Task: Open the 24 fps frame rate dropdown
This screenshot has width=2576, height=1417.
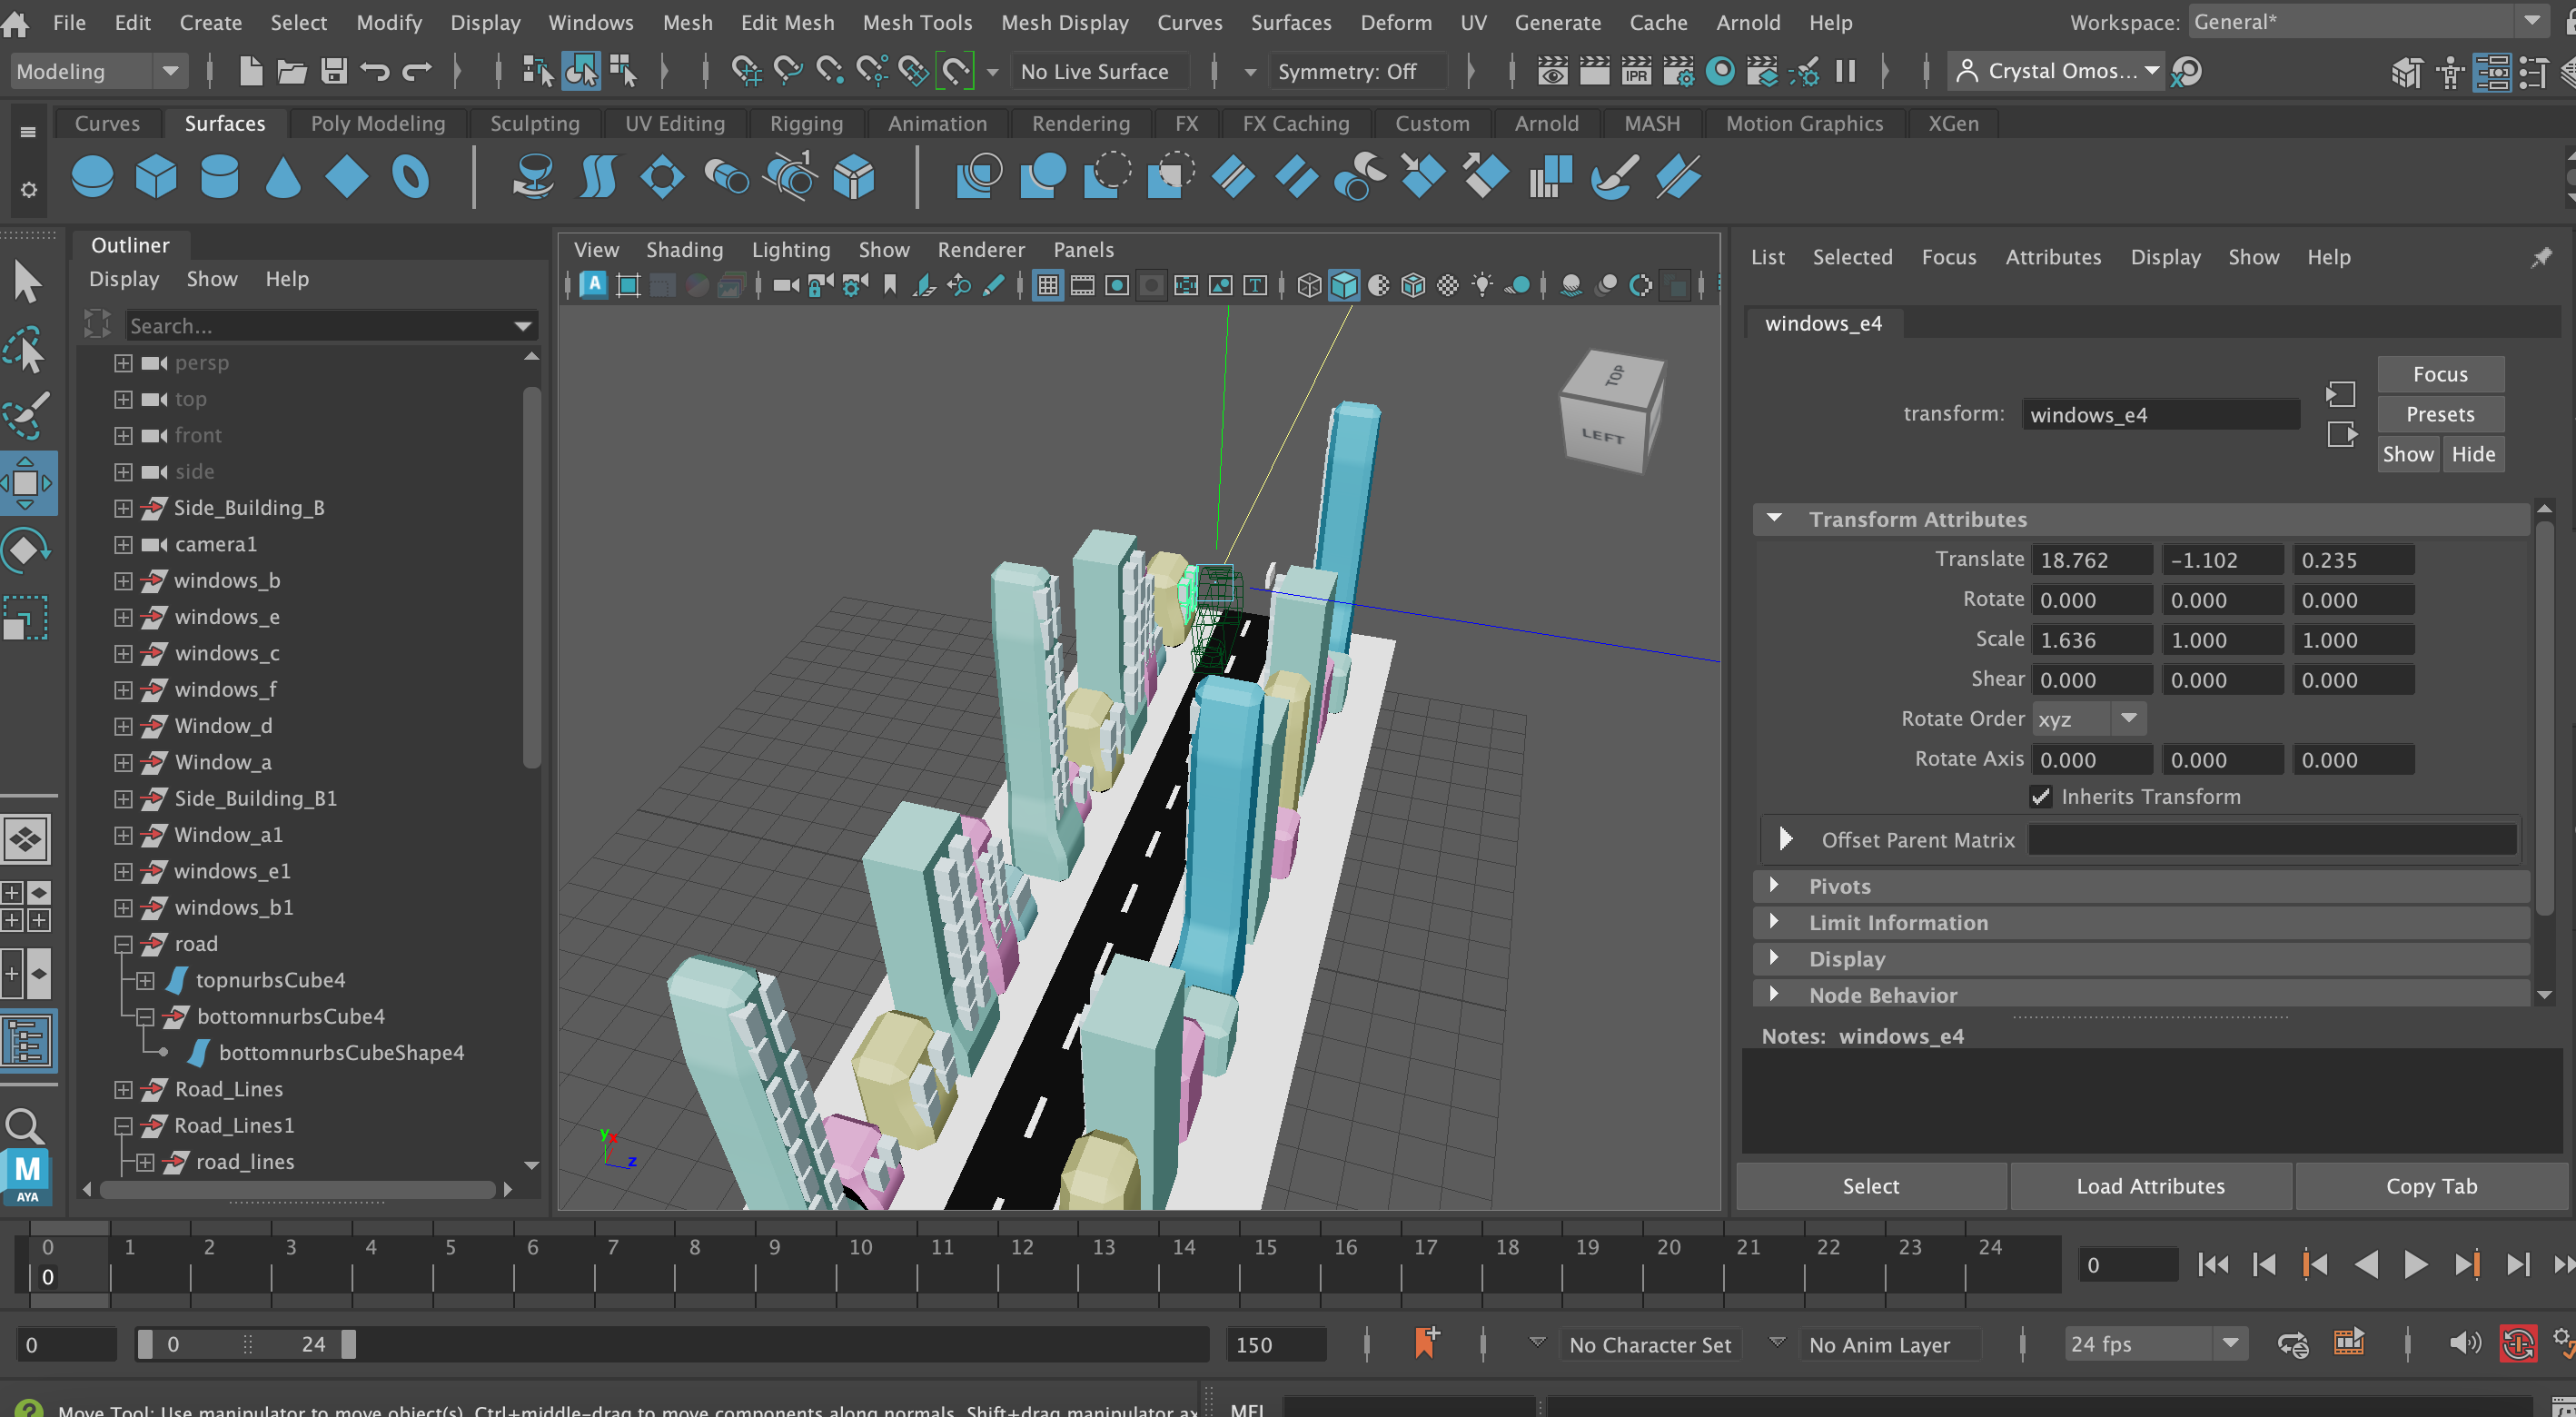Action: pyautogui.click(x=2156, y=1344)
